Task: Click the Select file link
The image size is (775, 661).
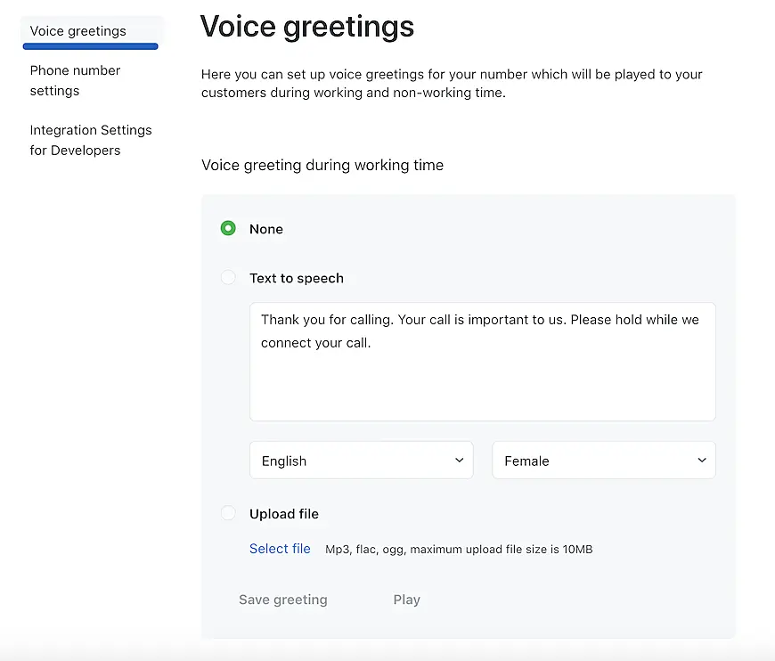Action: (x=280, y=549)
